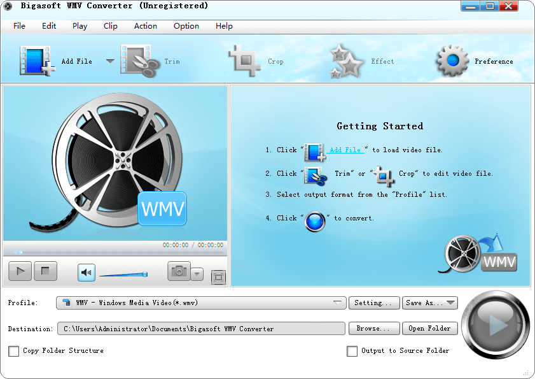
Task: Enable Output to Source Folder checkbox
Action: coord(352,351)
